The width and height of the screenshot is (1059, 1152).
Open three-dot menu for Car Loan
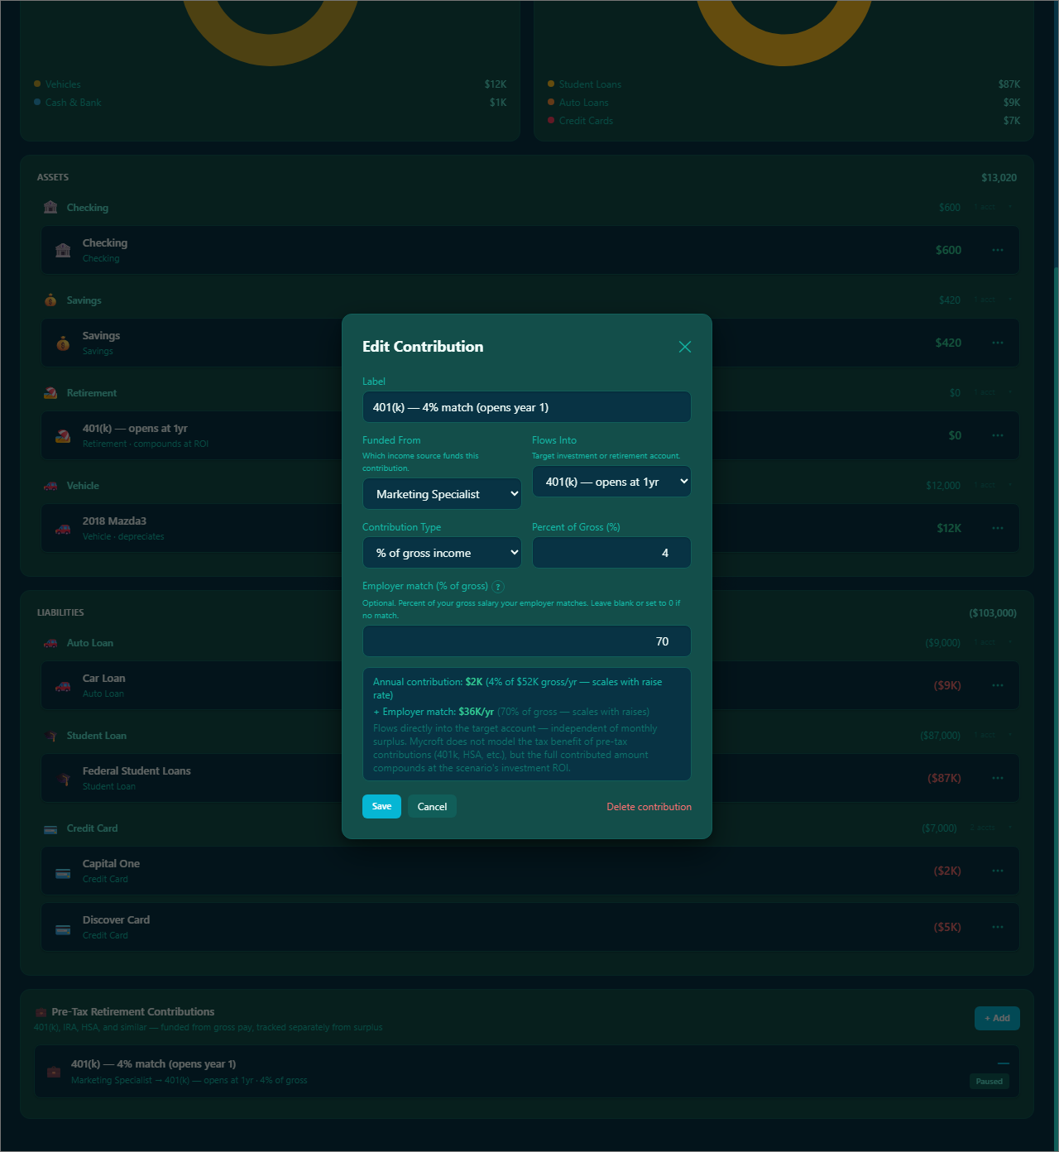point(998,685)
